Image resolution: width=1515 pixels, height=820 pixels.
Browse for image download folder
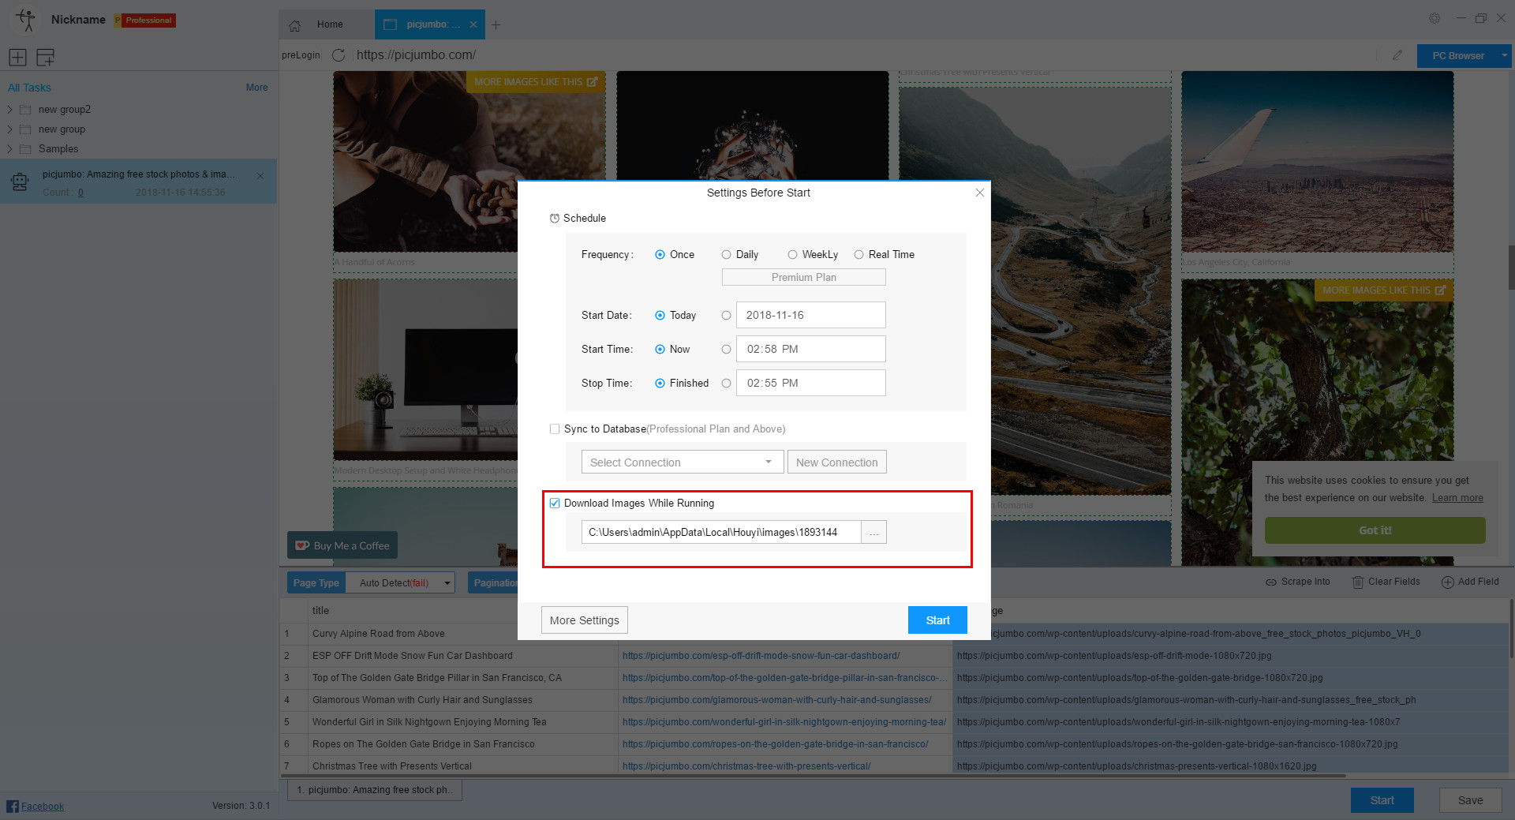[873, 532]
